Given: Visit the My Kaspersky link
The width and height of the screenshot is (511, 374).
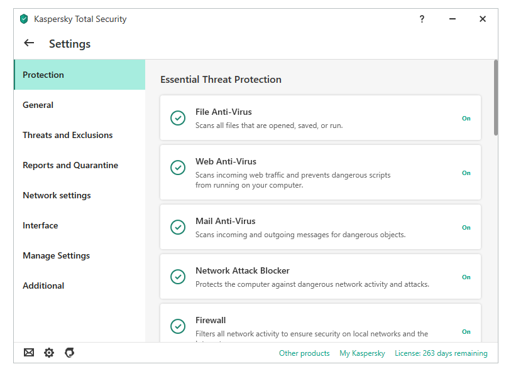Looking at the screenshot, I should click(362, 353).
